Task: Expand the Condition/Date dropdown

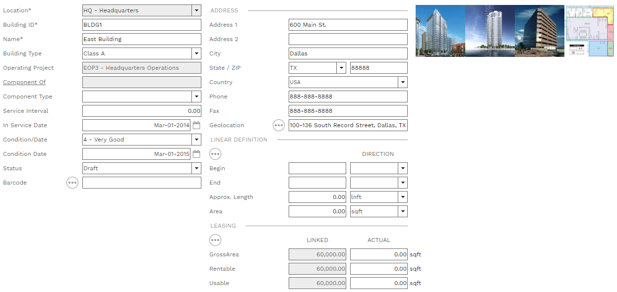Action: coord(196,140)
